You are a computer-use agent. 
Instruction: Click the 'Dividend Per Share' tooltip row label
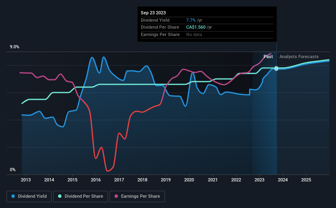160,27
